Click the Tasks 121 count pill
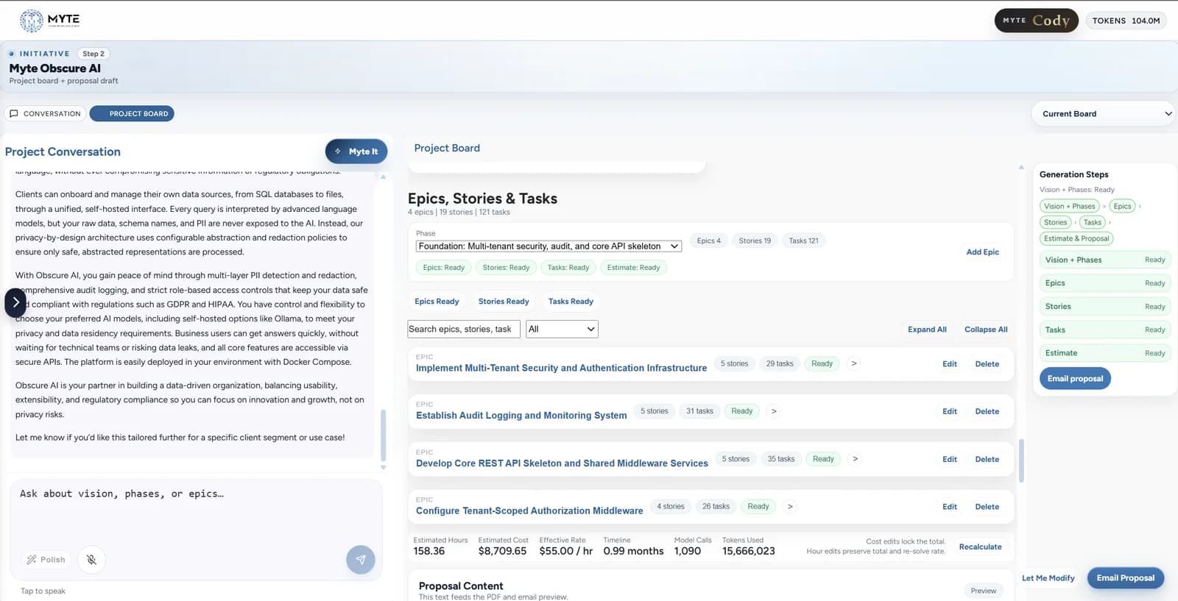This screenshot has height=601, width=1178. tap(803, 241)
